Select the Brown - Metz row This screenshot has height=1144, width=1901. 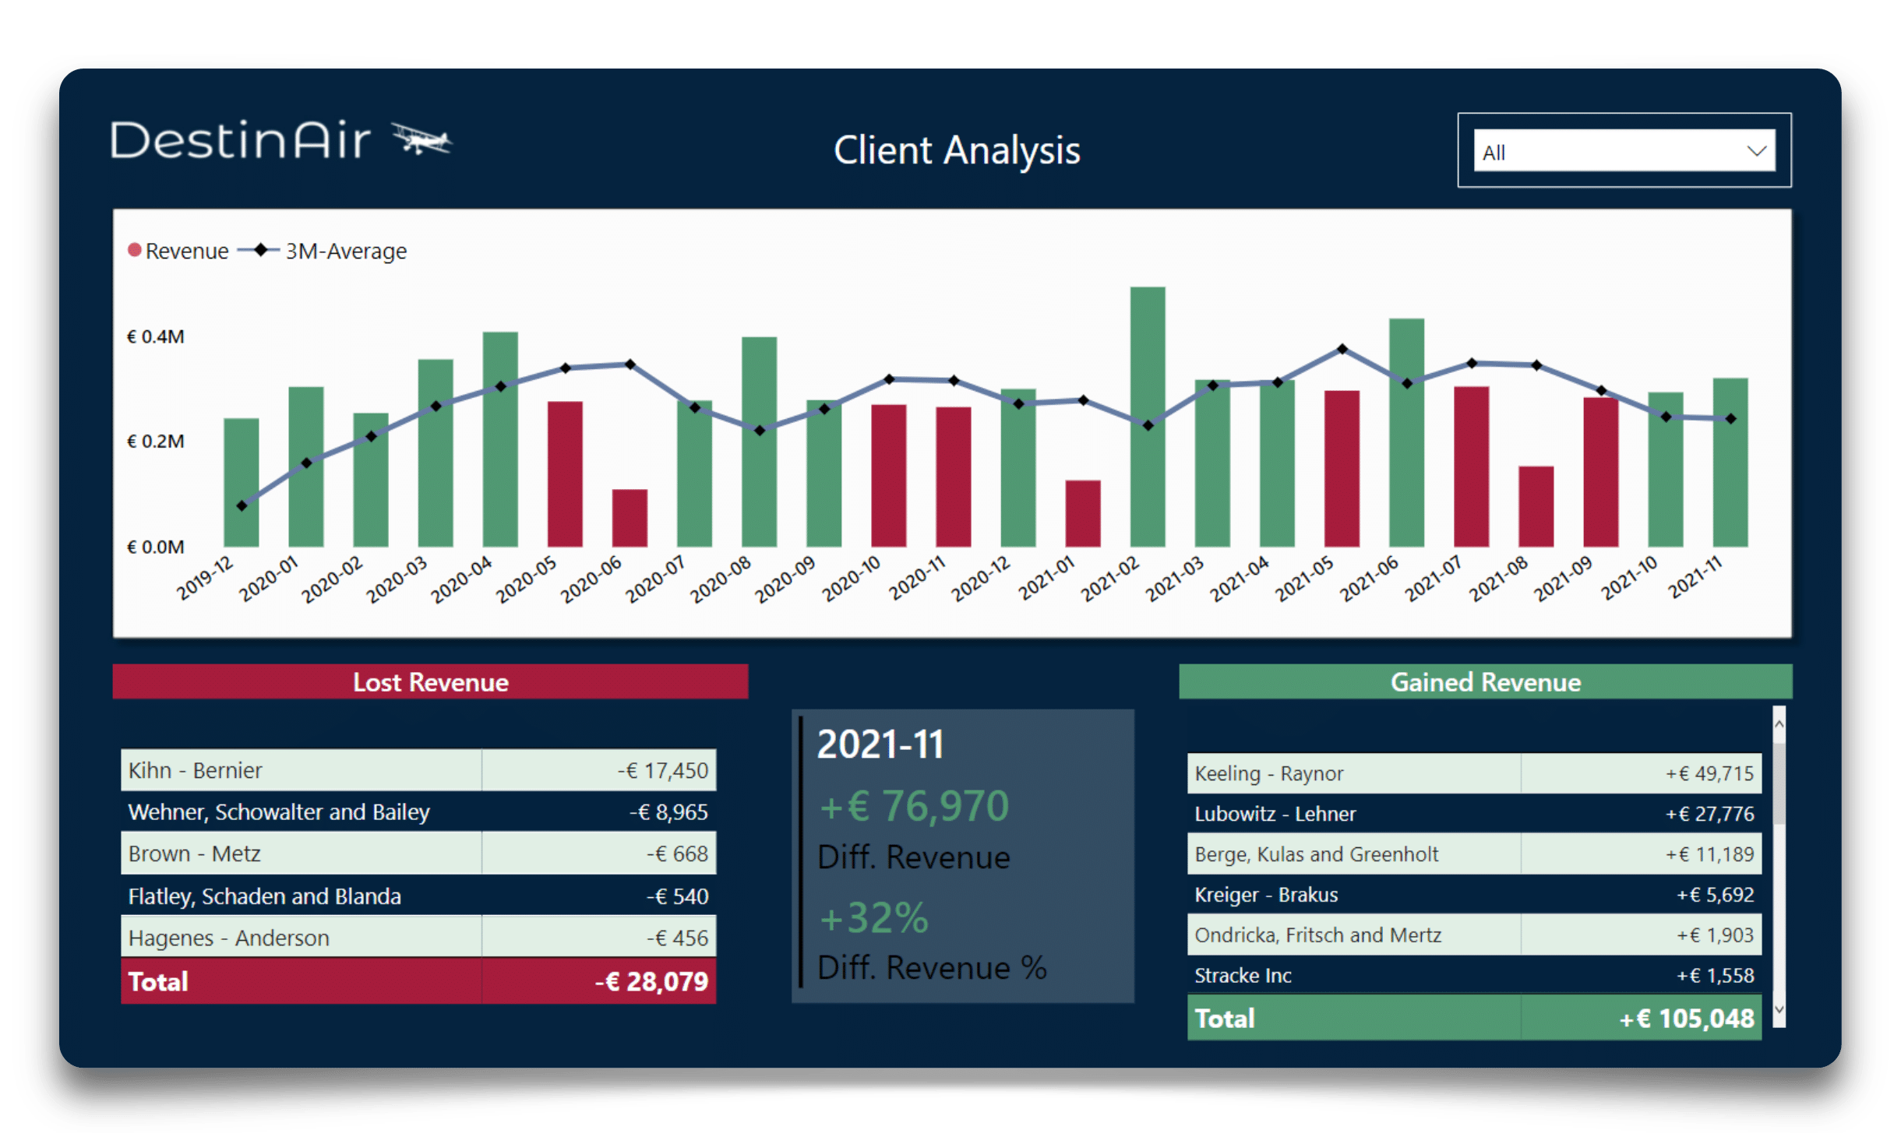[x=418, y=854]
